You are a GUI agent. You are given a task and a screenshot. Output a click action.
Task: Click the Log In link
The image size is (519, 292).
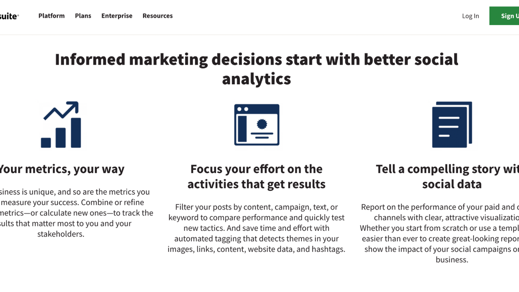(470, 16)
